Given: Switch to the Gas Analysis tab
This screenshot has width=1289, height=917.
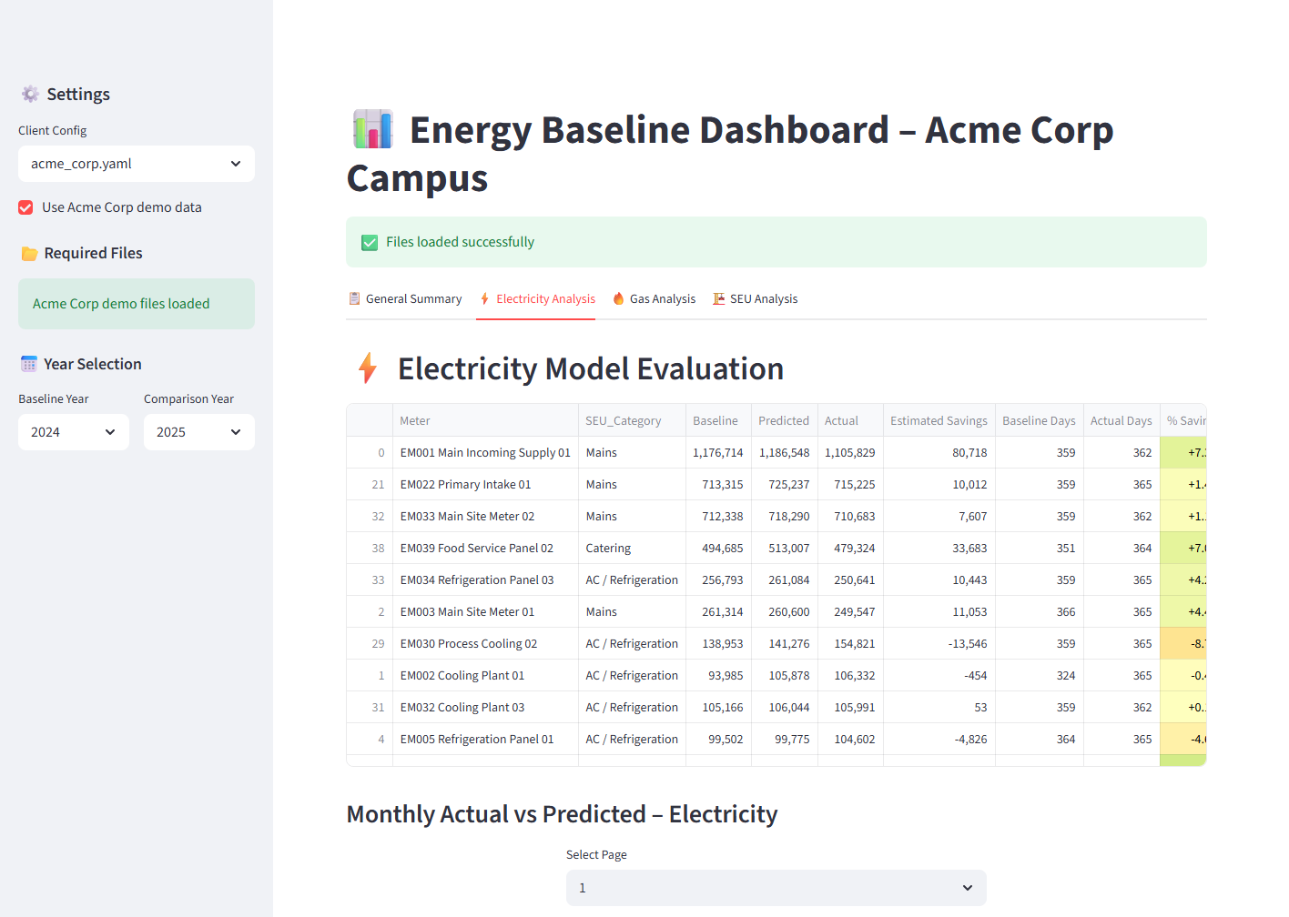Looking at the screenshot, I should [x=654, y=298].
